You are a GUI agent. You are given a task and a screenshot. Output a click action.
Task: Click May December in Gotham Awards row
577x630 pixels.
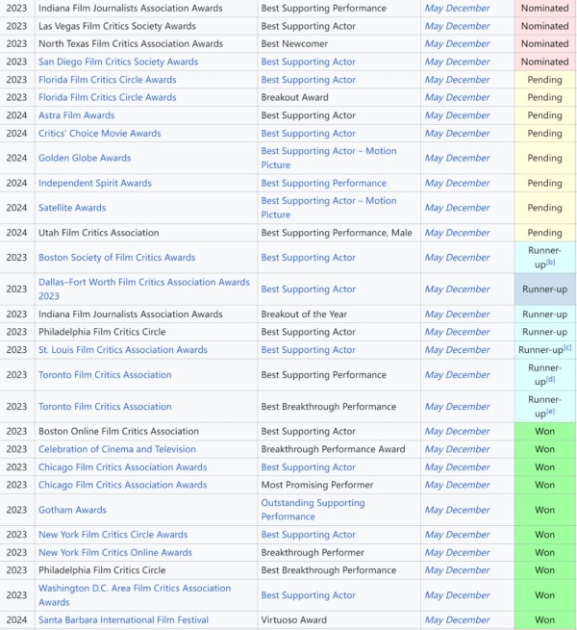pos(457,510)
